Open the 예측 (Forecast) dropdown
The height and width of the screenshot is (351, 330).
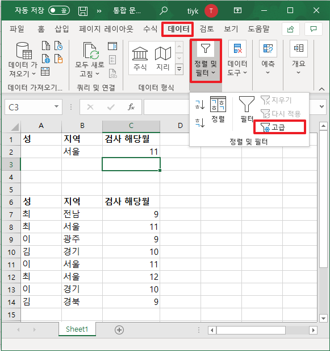pos(268,58)
